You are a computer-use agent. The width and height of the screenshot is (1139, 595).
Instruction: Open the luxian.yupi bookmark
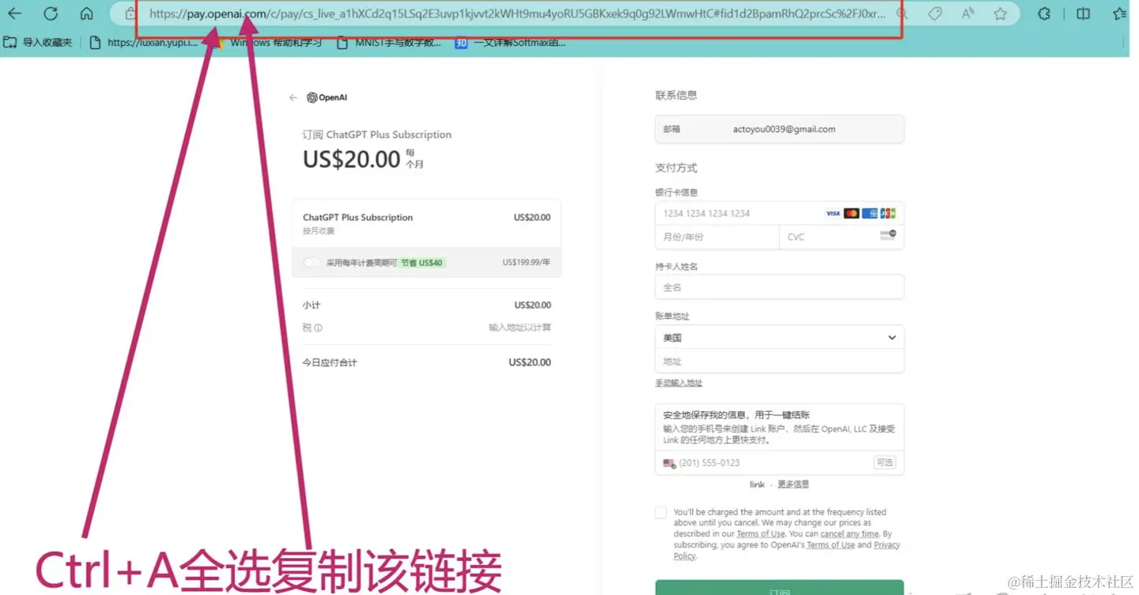coord(143,43)
